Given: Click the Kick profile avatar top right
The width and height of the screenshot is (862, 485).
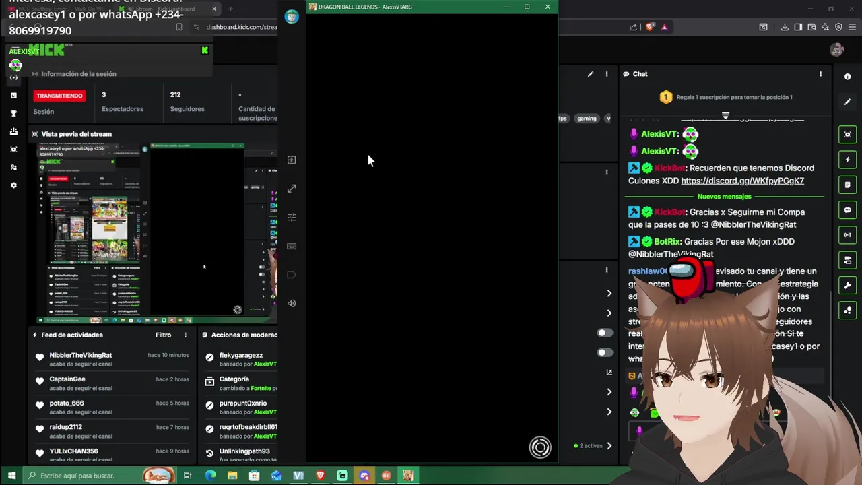Looking at the screenshot, I should click(x=837, y=50).
